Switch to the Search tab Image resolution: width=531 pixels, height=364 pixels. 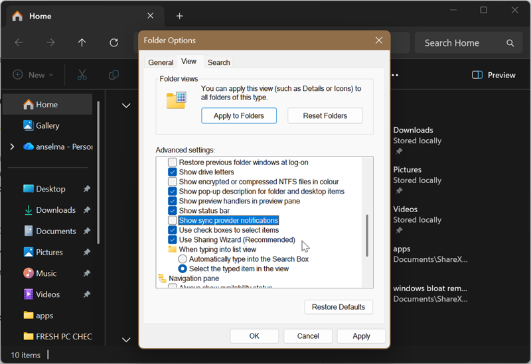[219, 62]
